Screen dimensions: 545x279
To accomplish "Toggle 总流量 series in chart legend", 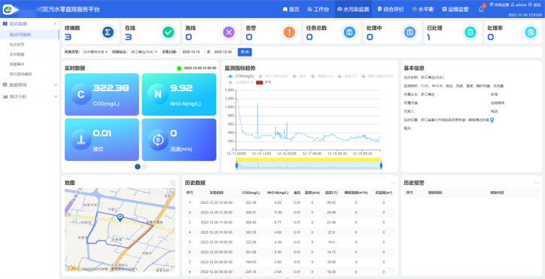I will coord(240,82).
